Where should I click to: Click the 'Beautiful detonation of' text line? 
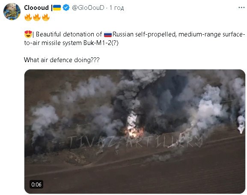69,34
